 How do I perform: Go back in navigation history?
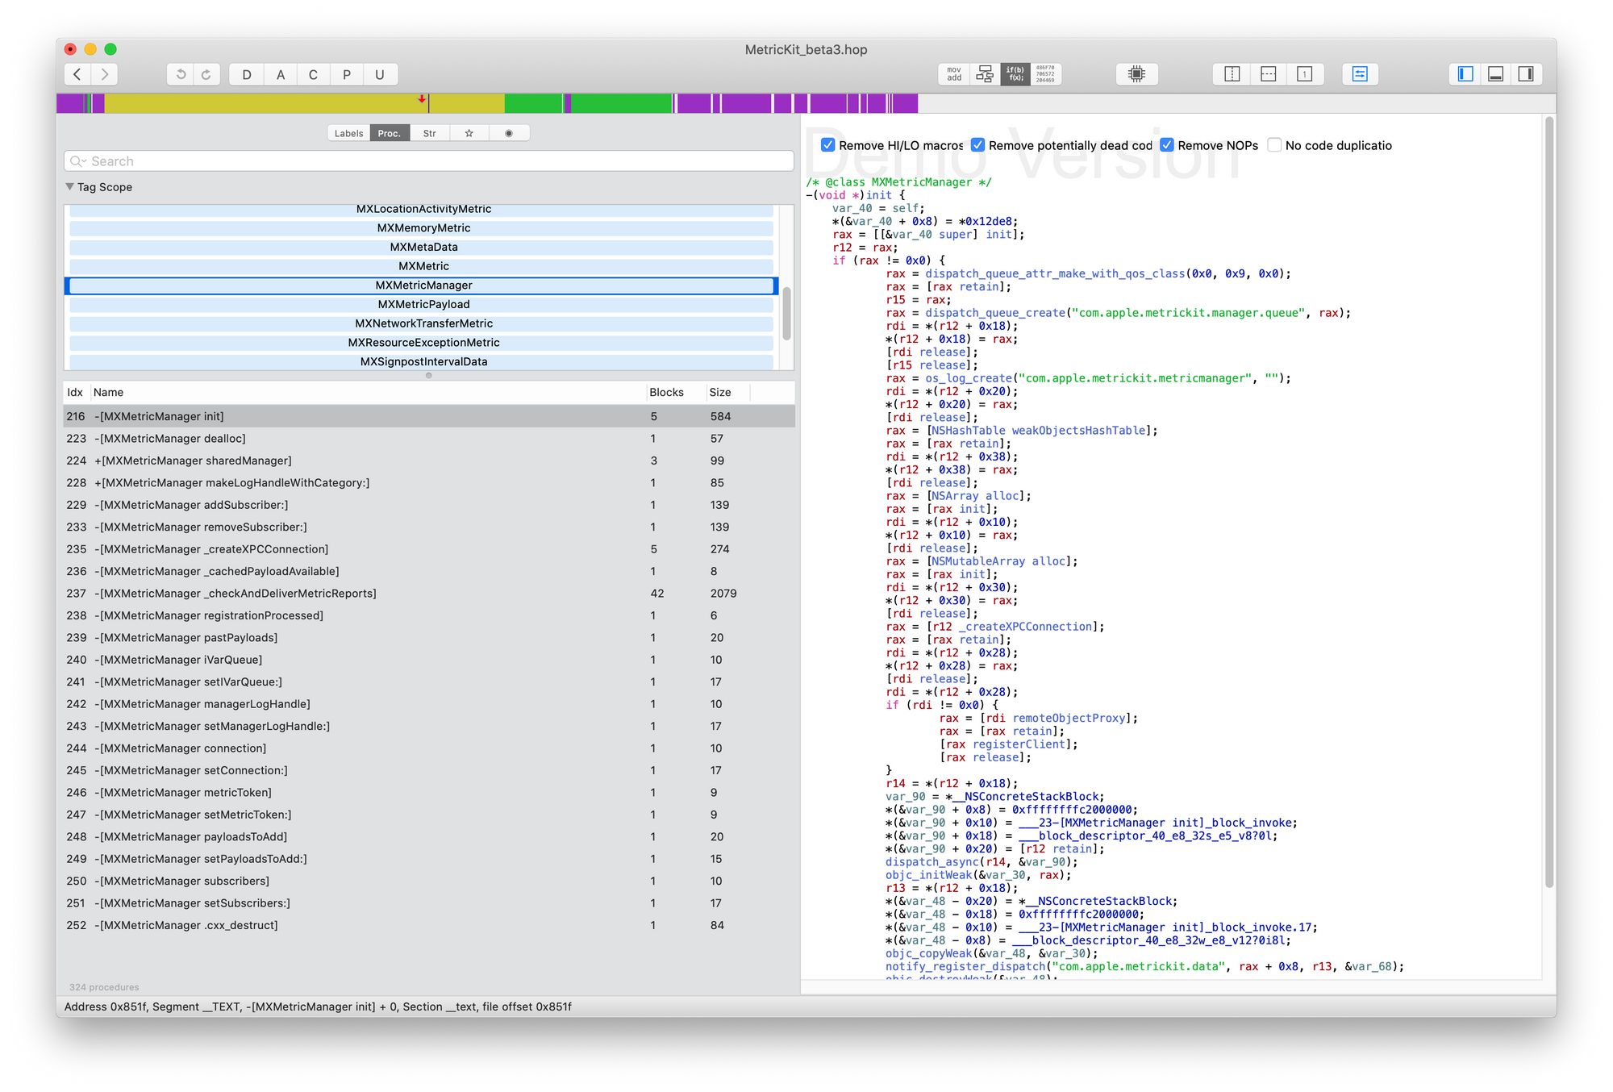click(77, 74)
